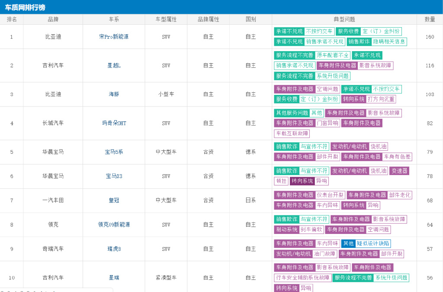Open the 宝马5系 car series link

pyautogui.click(x=114, y=152)
